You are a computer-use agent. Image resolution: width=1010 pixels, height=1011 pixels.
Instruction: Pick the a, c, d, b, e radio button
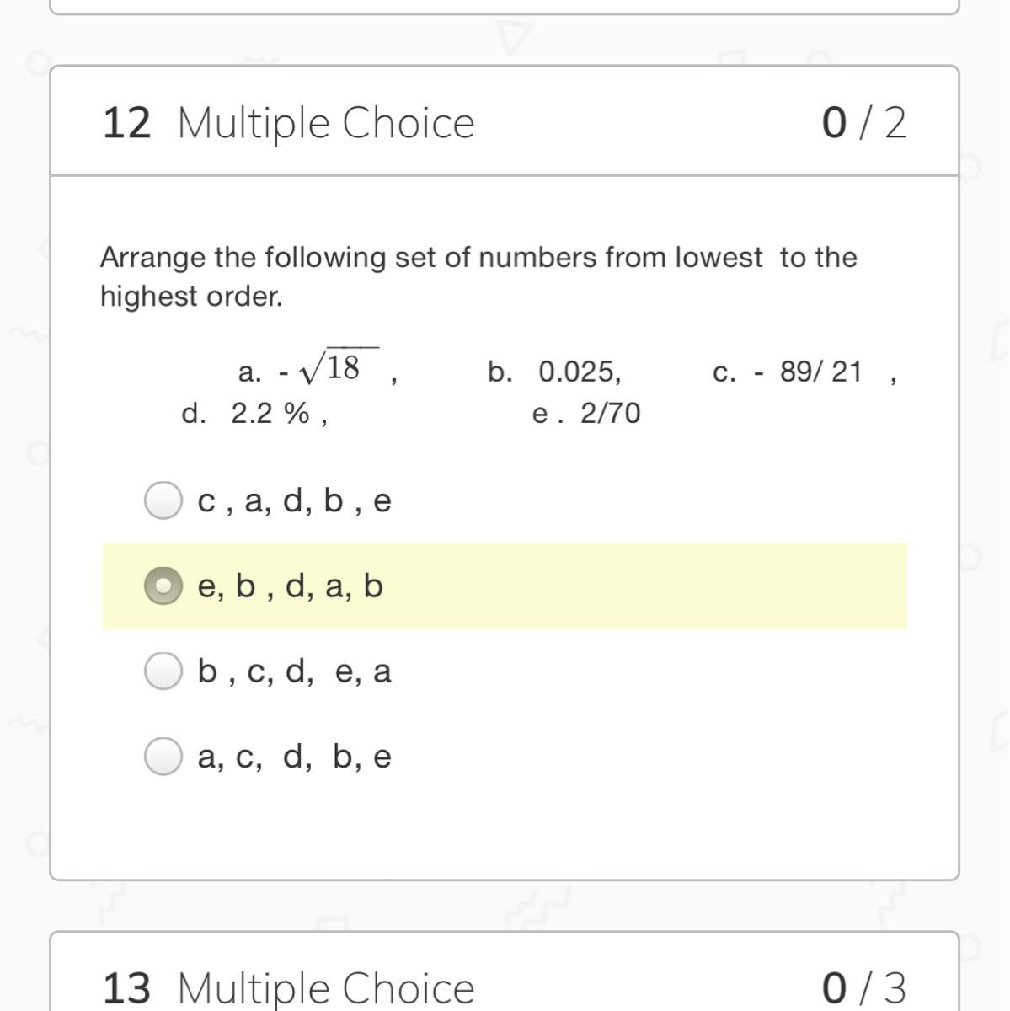point(163,757)
